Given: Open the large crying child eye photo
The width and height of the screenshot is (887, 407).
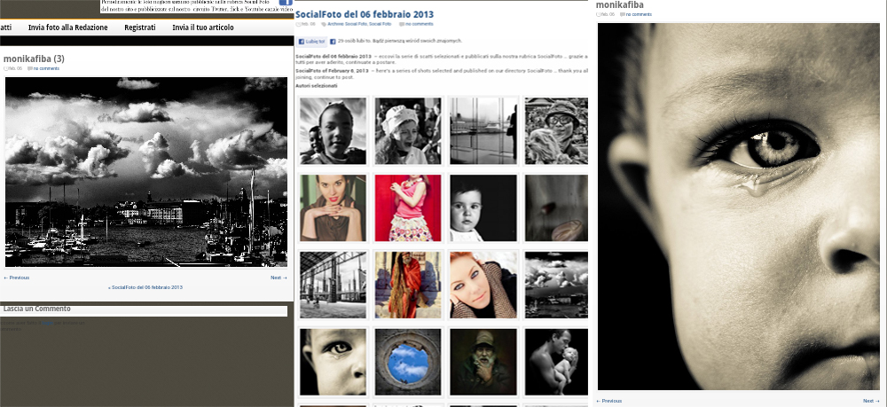Looking at the screenshot, I should tap(739, 207).
